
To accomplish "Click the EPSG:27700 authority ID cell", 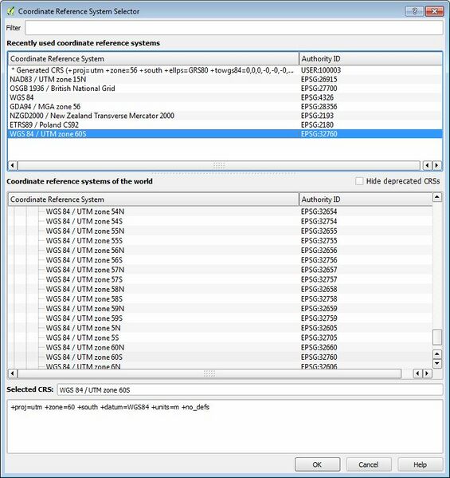I will click(319, 89).
